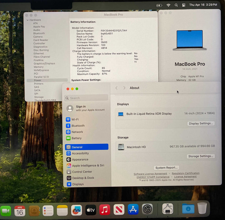Select Disc Burning in hardware list

pyautogui.click(x=41, y=50)
